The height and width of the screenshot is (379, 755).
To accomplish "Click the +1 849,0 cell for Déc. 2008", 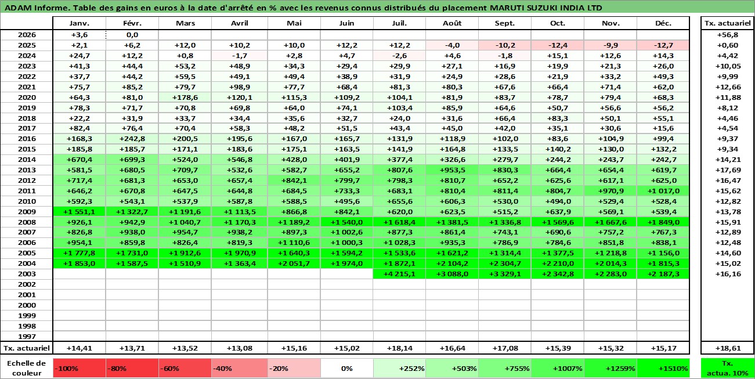I will pos(663,222).
